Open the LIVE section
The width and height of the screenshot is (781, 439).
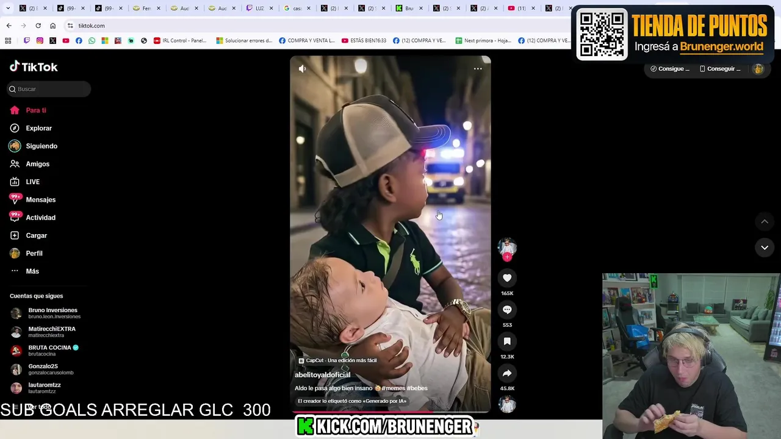[32, 182]
